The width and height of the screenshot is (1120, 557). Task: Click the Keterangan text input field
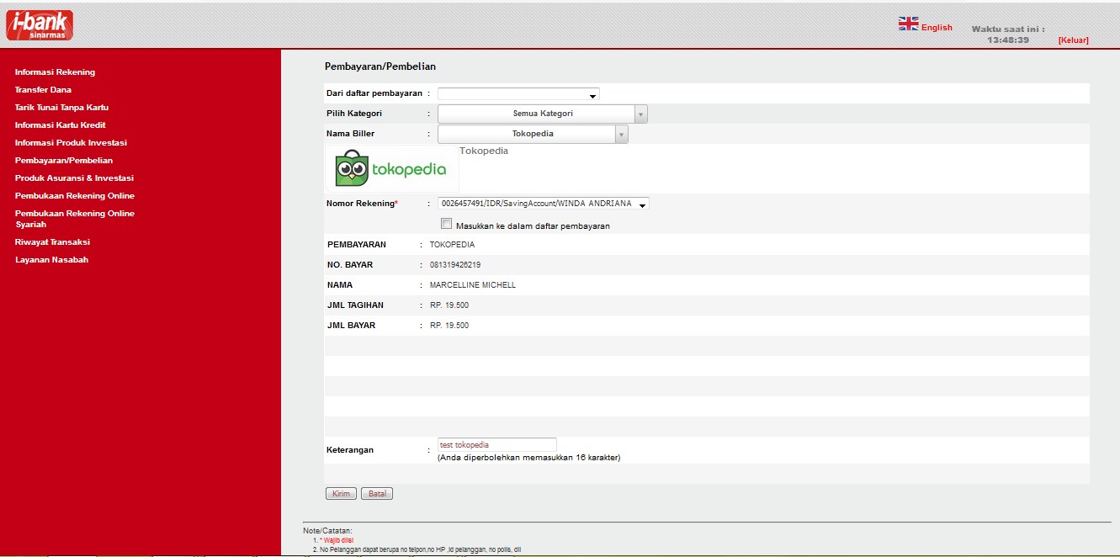496,444
